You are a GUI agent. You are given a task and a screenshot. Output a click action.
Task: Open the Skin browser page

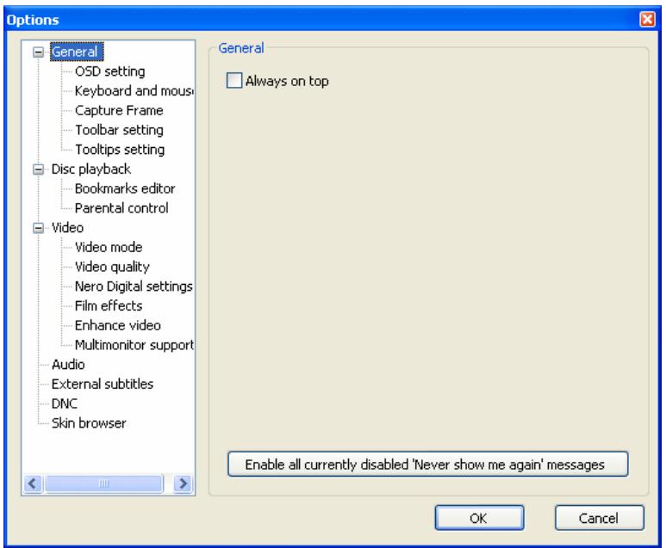pos(89,423)
